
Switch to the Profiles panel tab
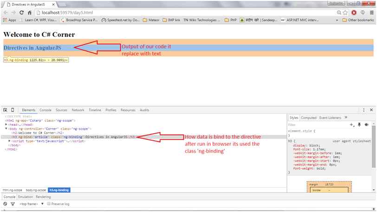[111, 110]
